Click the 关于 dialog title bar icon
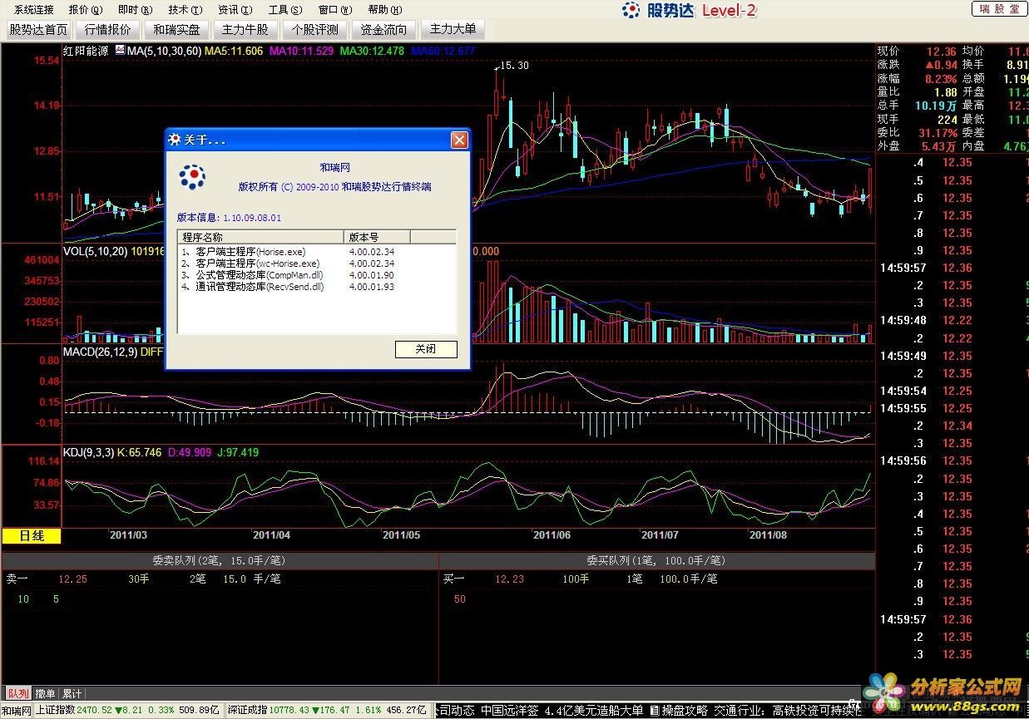 click(175, 140)
